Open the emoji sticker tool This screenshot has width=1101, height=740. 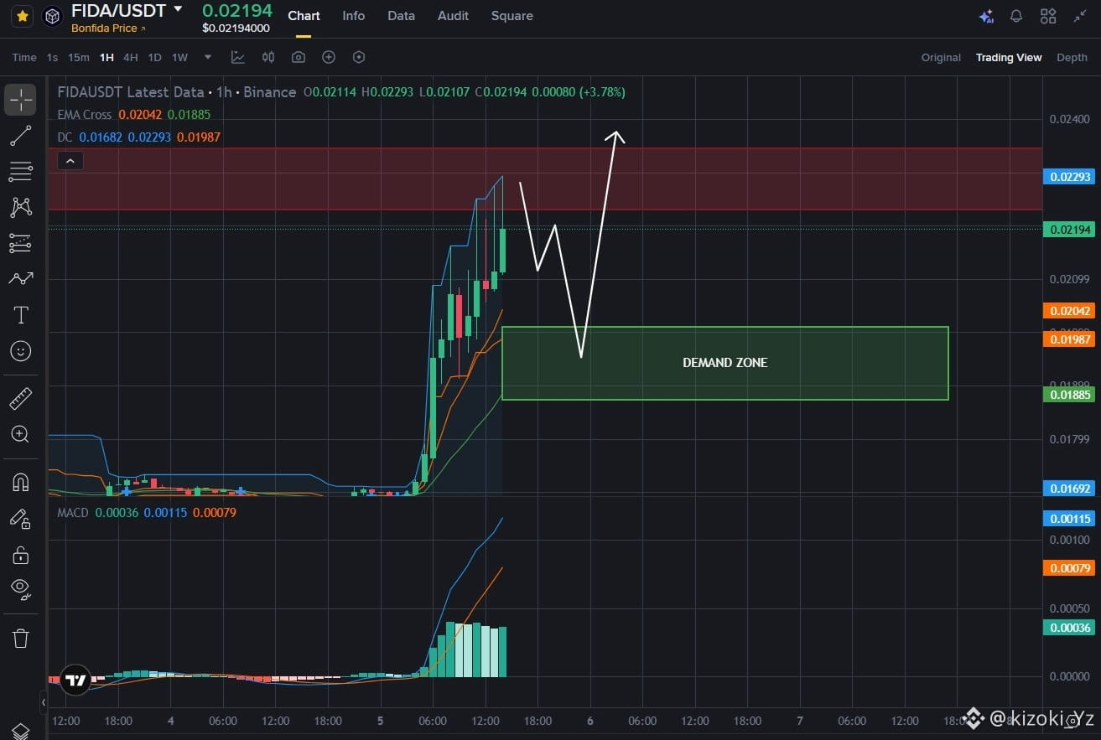[x=21, y=350]
